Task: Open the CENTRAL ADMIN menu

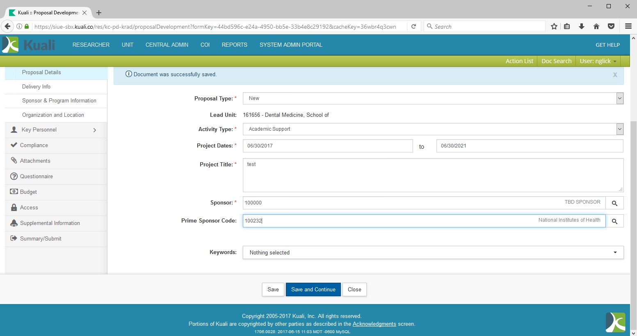Action: click(167, 45)
